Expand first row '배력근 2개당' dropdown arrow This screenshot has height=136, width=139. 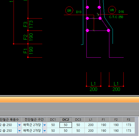[x=45, y=125]
